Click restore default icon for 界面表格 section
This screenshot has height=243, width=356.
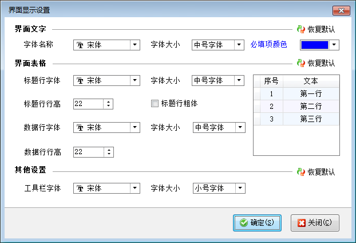point(301,63)
